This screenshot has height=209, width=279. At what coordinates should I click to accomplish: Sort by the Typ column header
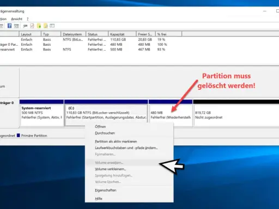(51, 34)
